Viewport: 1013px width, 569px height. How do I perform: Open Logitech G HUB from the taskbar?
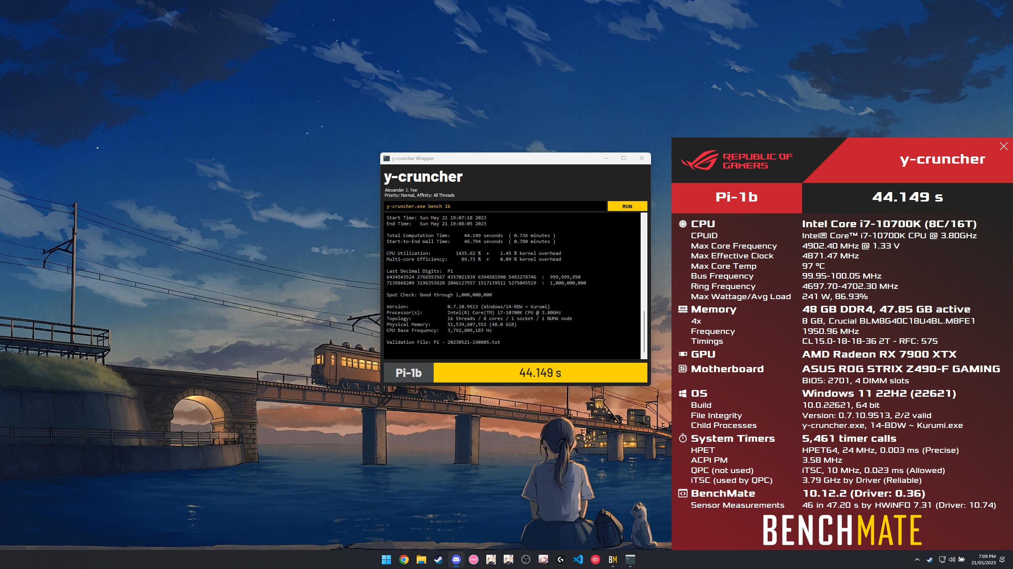coord(560,560)
